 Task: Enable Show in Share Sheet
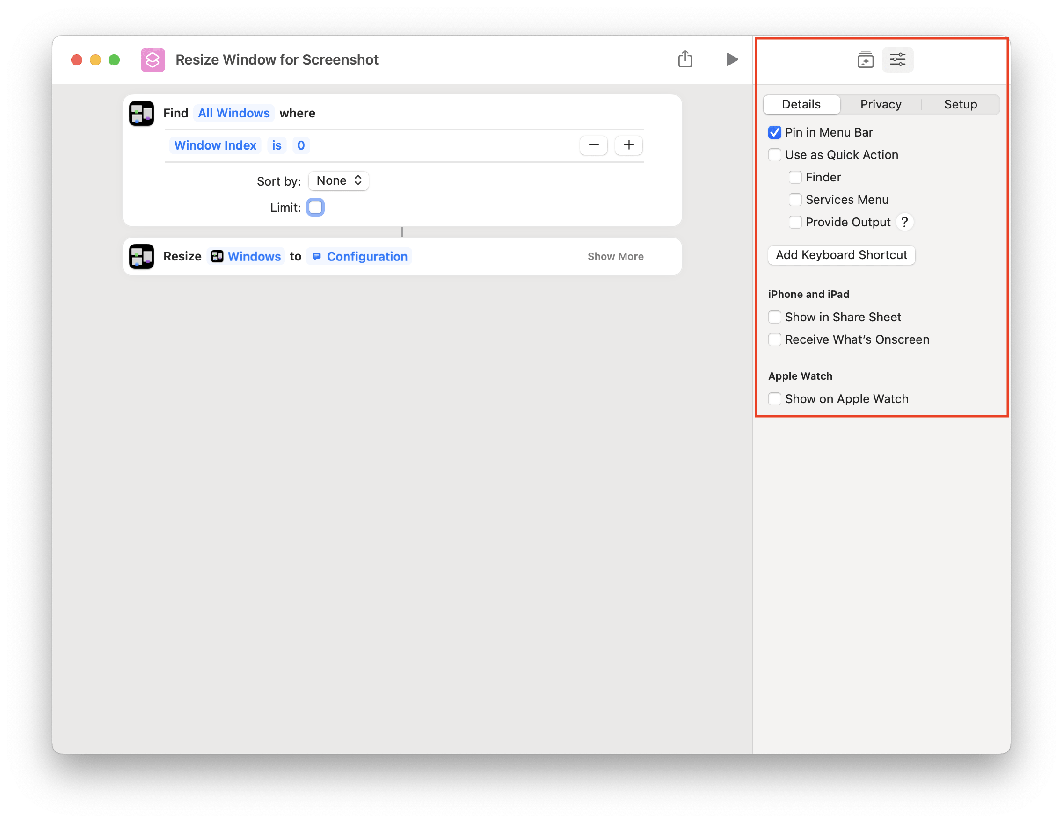coord(774,317)
